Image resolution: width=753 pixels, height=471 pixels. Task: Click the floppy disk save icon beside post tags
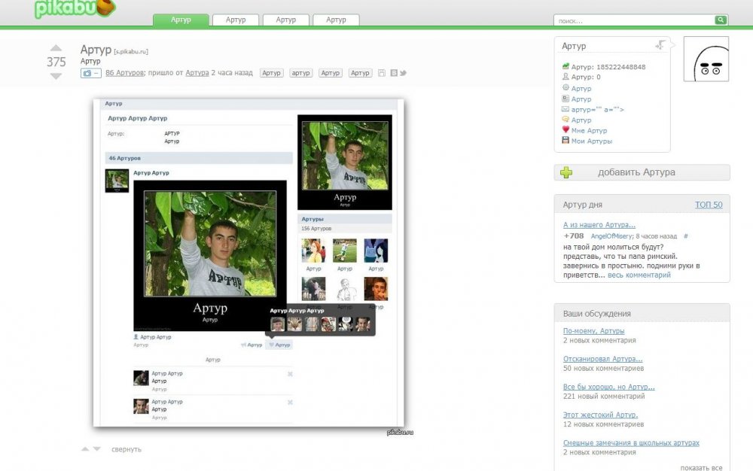382,73
